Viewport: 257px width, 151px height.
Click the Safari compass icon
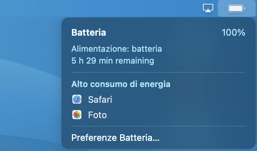coord(77,99)
